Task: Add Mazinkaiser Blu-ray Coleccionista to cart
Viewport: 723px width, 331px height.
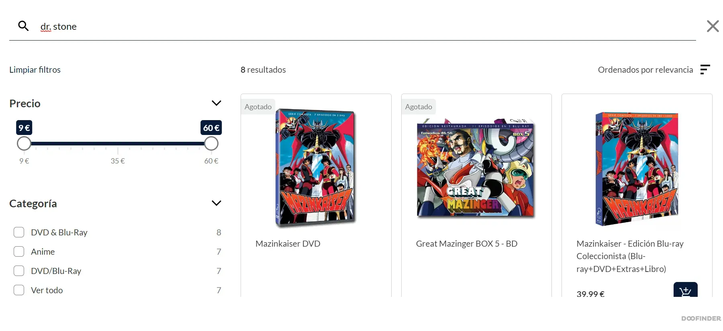Action: (685, 290)
